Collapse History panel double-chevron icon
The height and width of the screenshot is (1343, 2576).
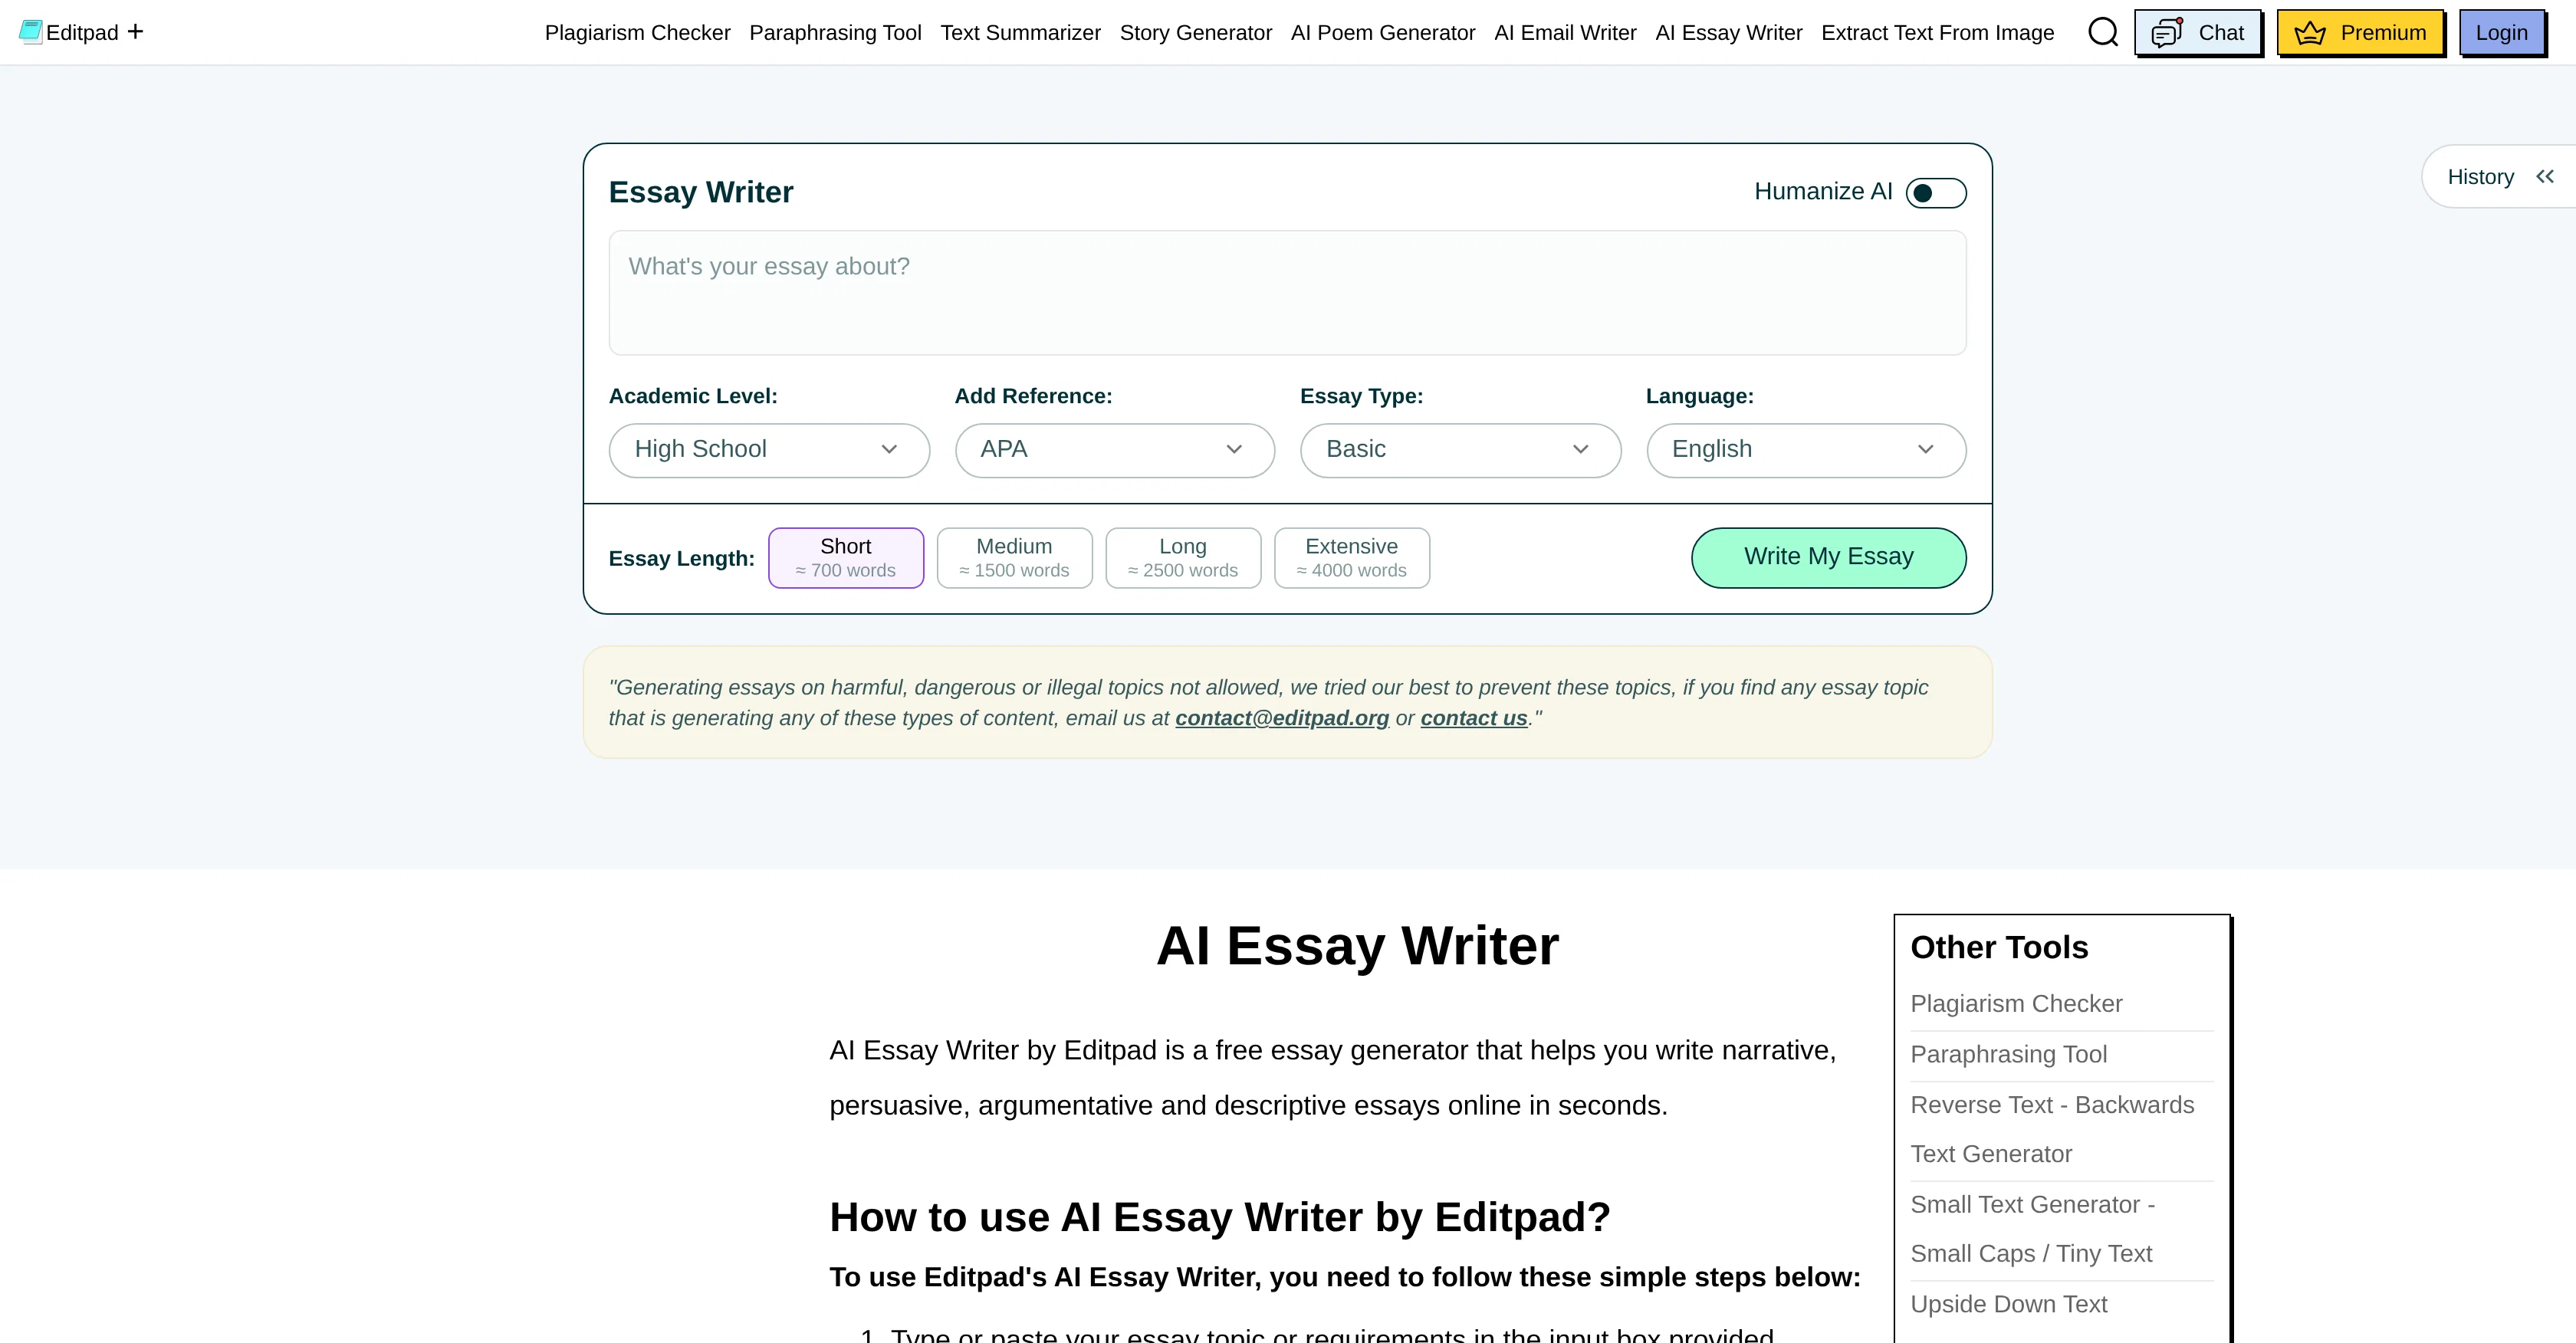(x=2545, y=176)
